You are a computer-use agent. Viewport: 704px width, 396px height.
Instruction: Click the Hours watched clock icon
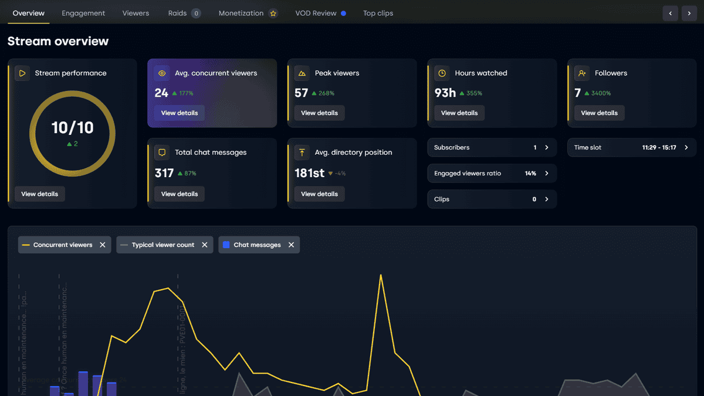(x=442, y=73)
